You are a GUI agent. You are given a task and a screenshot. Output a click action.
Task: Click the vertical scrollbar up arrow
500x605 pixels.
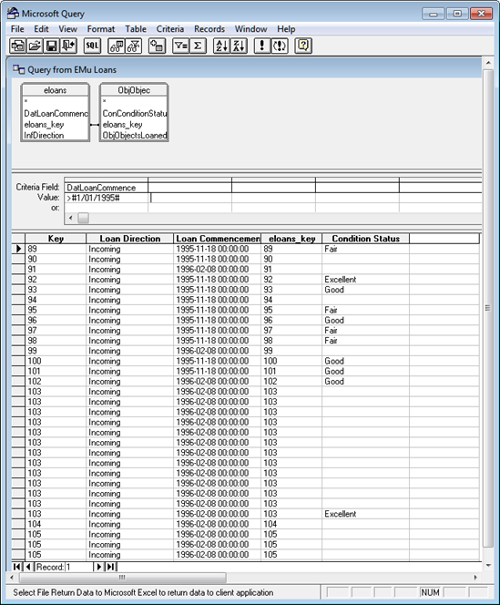[488, 63]
